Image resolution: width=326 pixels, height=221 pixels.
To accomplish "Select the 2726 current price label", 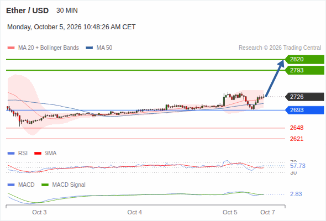I will (x=304, y=97).
